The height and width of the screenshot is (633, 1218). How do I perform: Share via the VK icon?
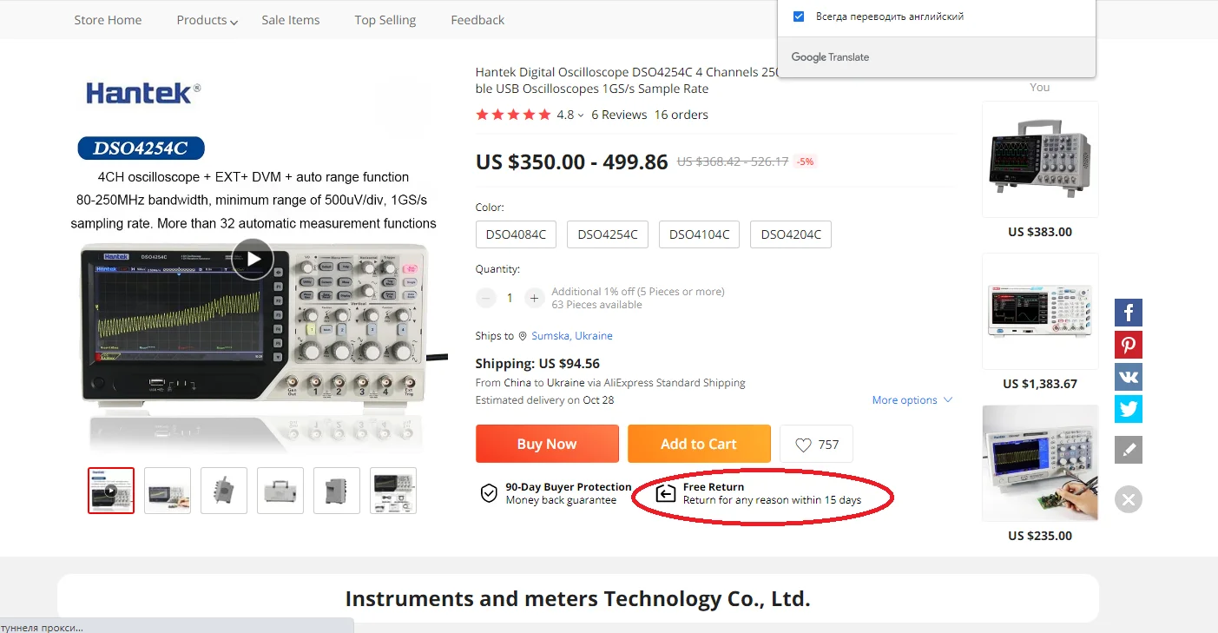coord(1129,377)
